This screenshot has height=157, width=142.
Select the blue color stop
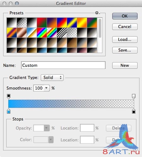click(x=9, y=111)
